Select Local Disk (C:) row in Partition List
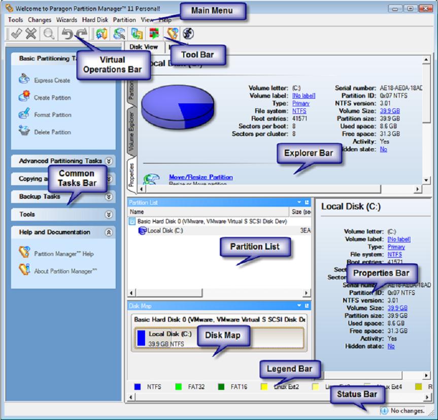This screenshot has width=438, height=420. click(219, 230)
